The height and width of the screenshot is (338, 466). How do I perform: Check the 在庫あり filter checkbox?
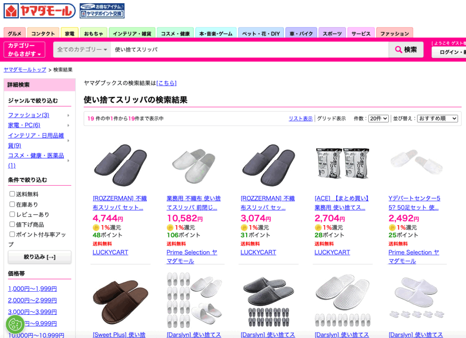(12, 204)
